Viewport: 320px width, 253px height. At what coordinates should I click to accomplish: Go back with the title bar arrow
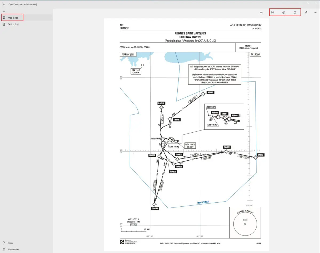(4, 4)
